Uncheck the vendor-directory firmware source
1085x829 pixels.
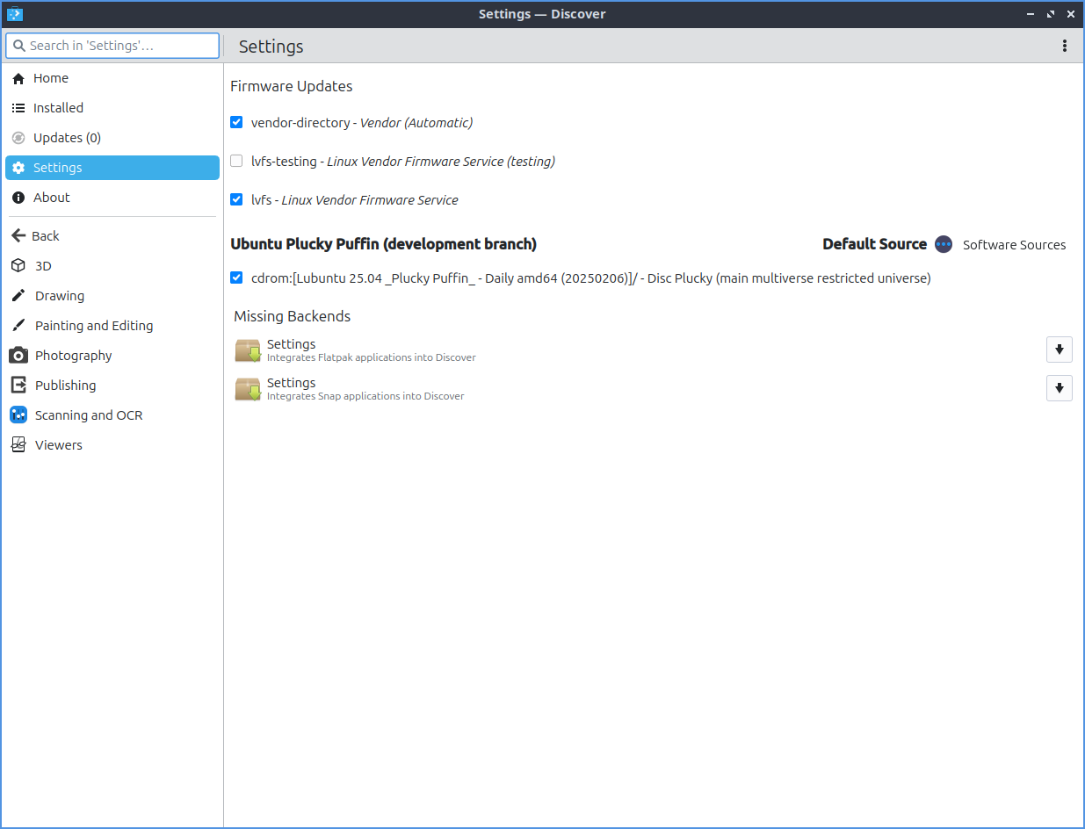[x=236, y=123]
